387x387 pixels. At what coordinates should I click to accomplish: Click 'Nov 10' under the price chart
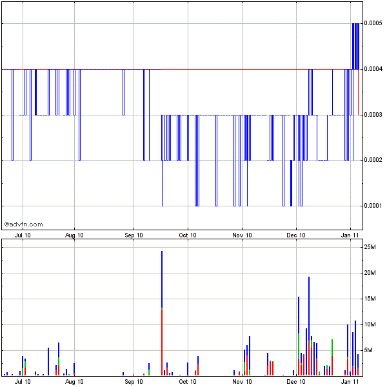pyautogui.click(x=242, y=235)
